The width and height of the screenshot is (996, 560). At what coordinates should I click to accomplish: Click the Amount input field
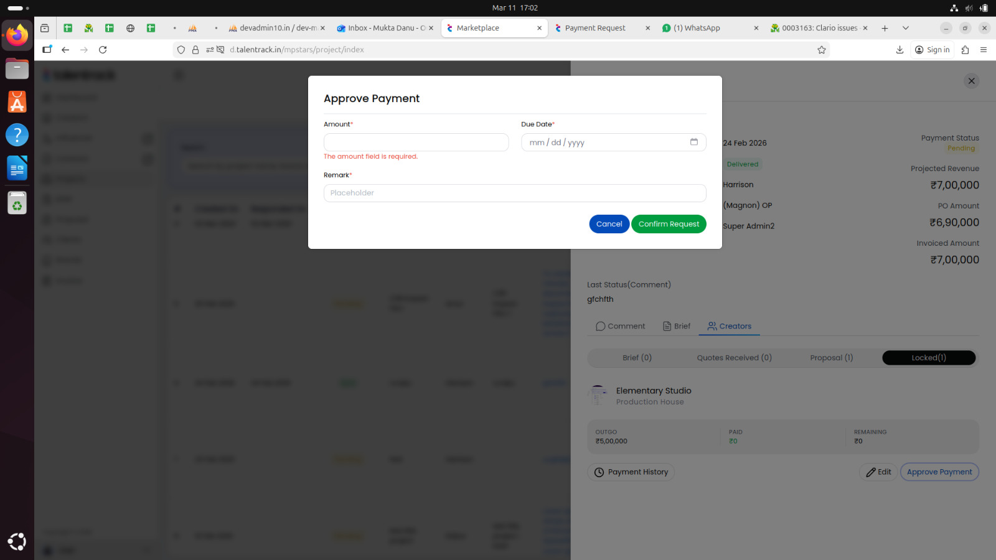tap(416, 142)
